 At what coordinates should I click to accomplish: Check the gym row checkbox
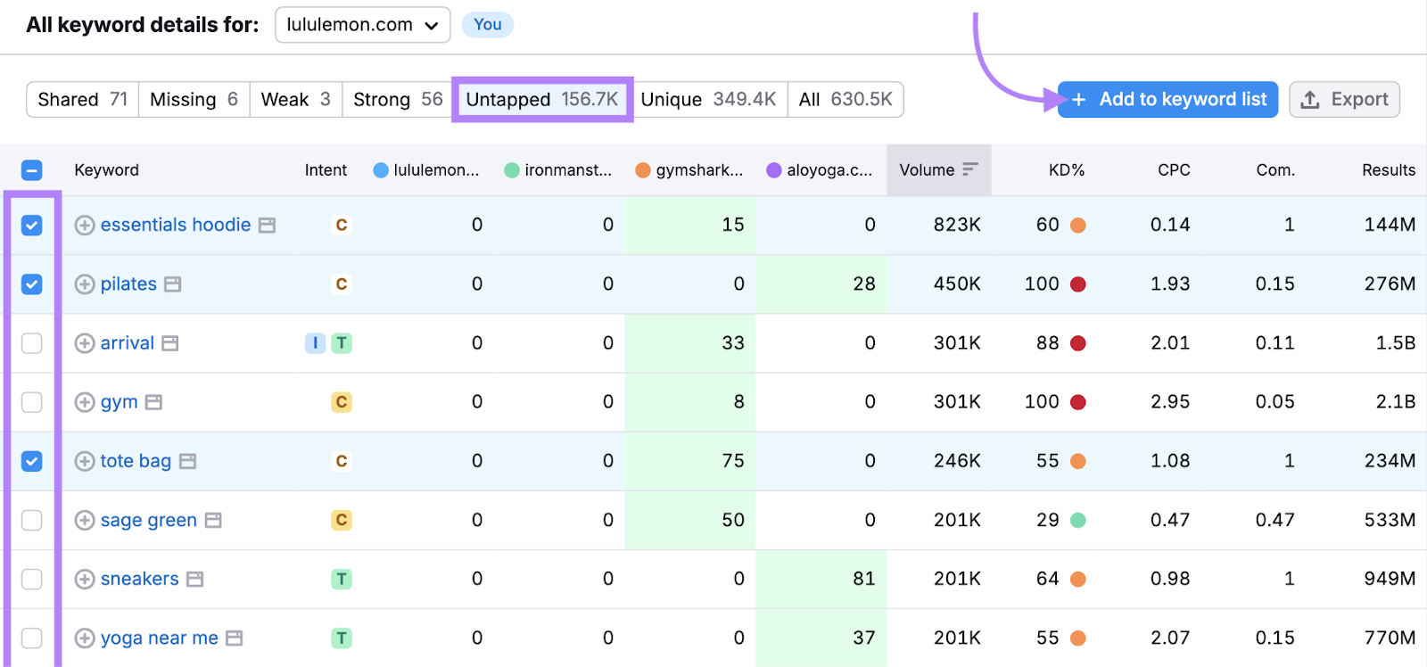coord(32,402)
